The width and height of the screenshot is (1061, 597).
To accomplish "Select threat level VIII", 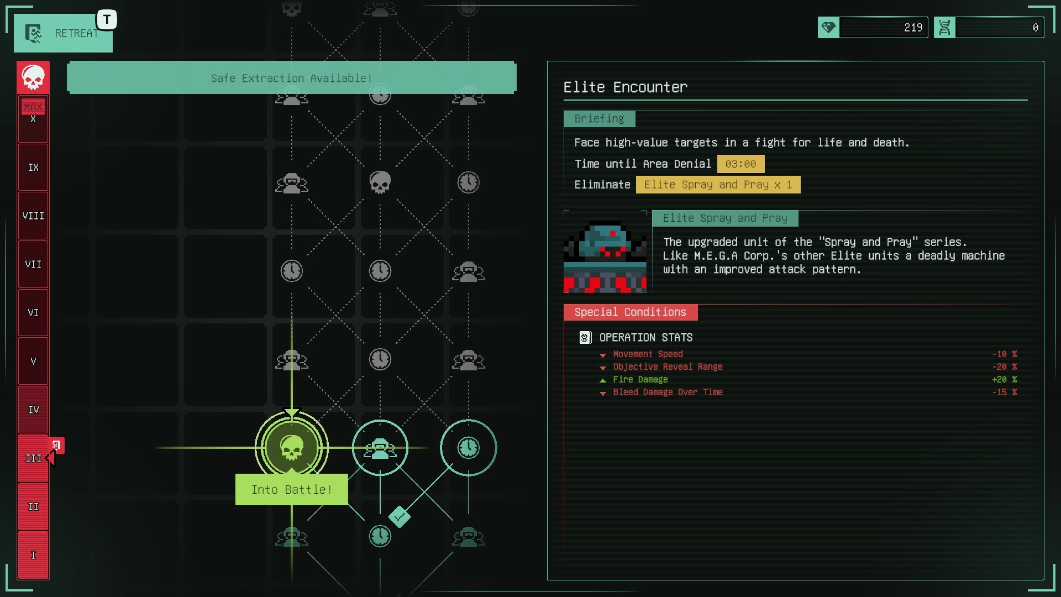I will (x=33, y=216).
